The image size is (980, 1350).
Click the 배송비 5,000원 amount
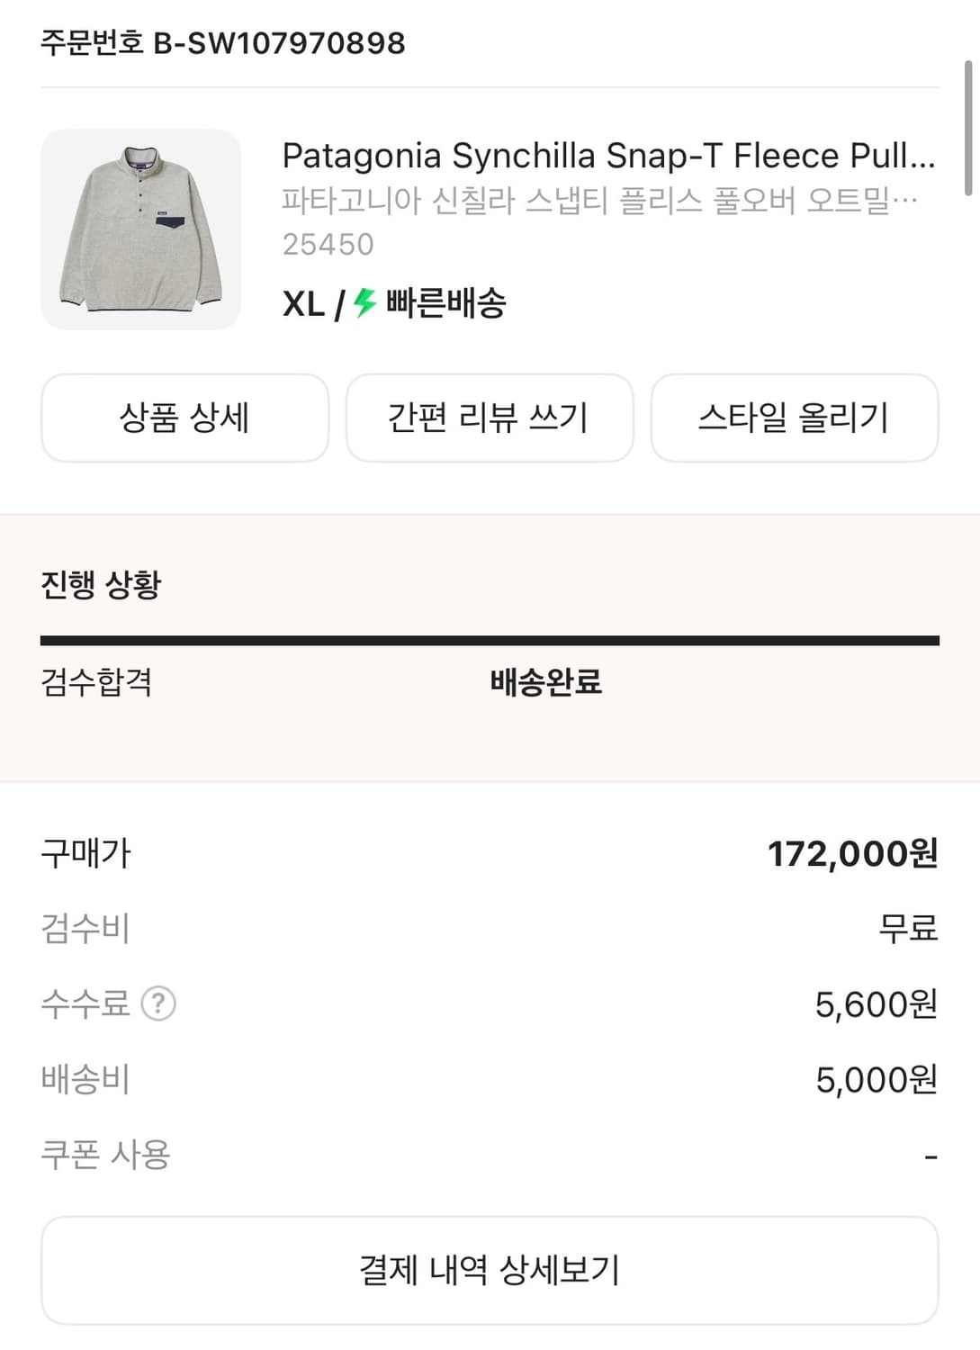(876, 1079)
